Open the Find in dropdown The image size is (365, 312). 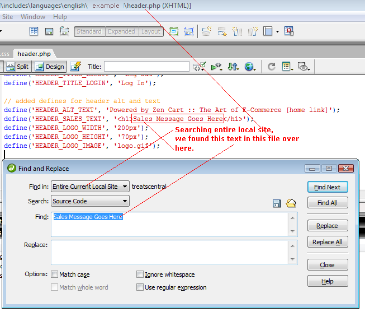click(x=90, y=187)
